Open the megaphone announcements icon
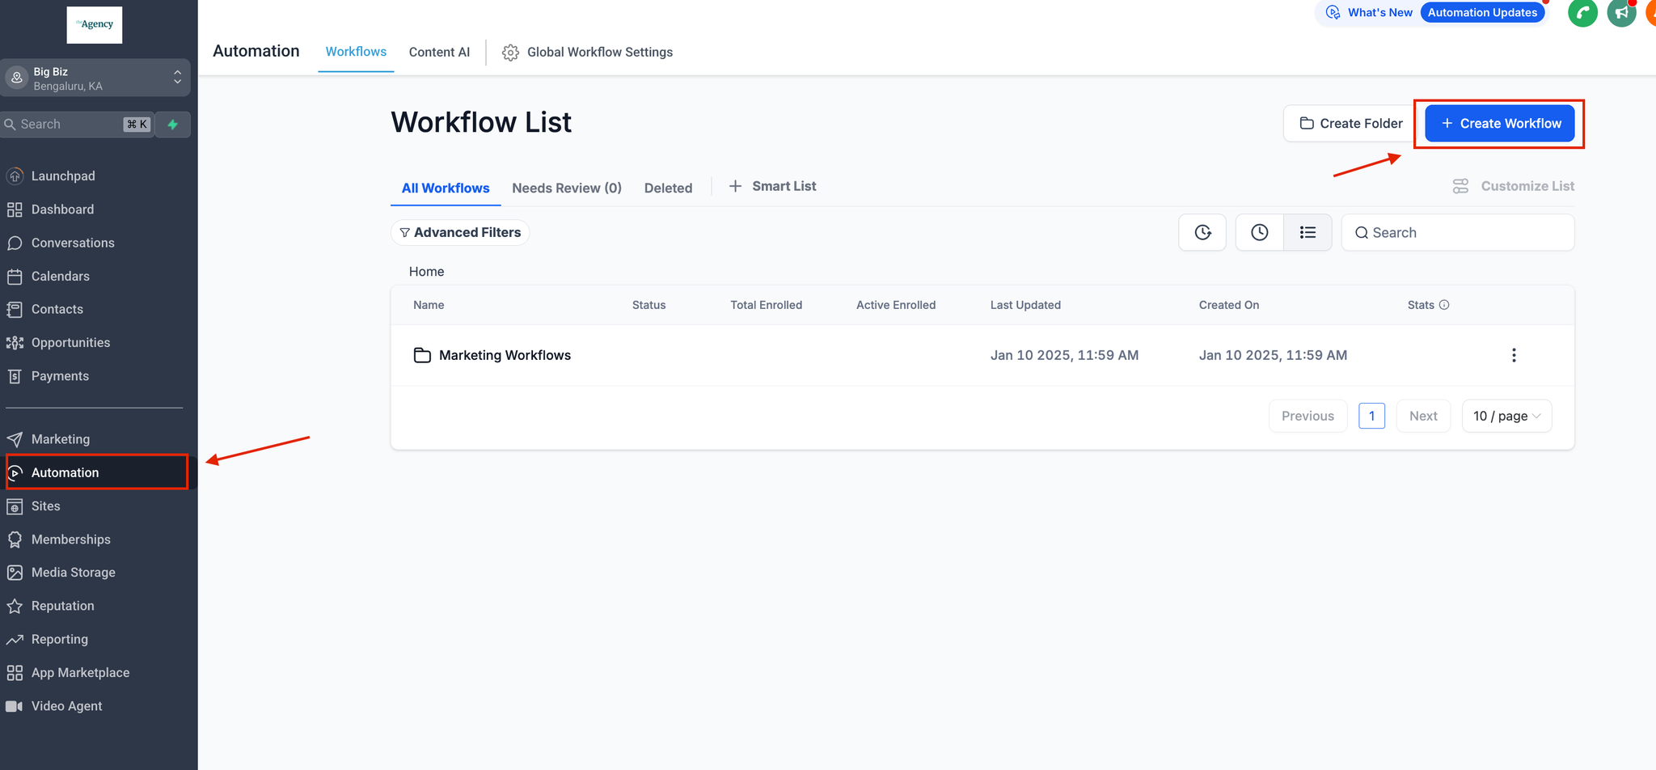Viewport: 1656px width, 770px height. coord(1621,13)
